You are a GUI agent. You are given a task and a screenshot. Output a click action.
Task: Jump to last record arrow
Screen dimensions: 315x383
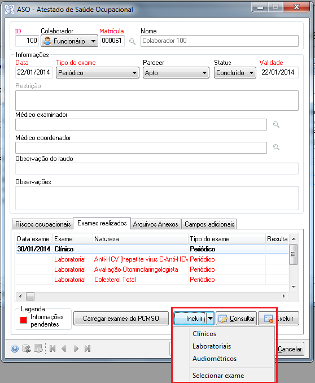88,349
